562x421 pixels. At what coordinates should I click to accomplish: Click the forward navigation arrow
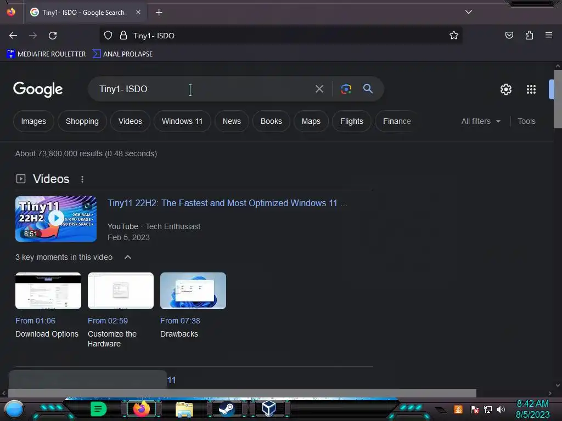click(33, 36)
